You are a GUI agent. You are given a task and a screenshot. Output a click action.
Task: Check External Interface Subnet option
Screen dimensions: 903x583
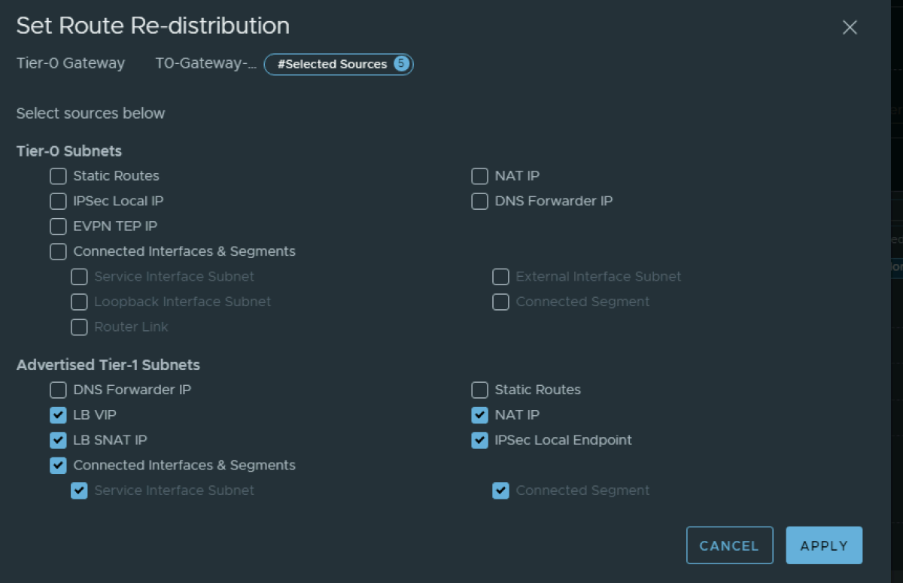(x=500, y=277)
